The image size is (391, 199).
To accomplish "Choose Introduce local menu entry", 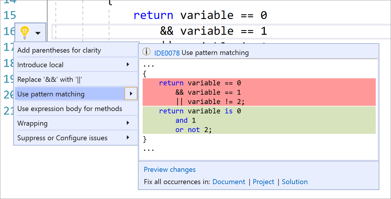I will pyautogui.click(x=76, y=65).
